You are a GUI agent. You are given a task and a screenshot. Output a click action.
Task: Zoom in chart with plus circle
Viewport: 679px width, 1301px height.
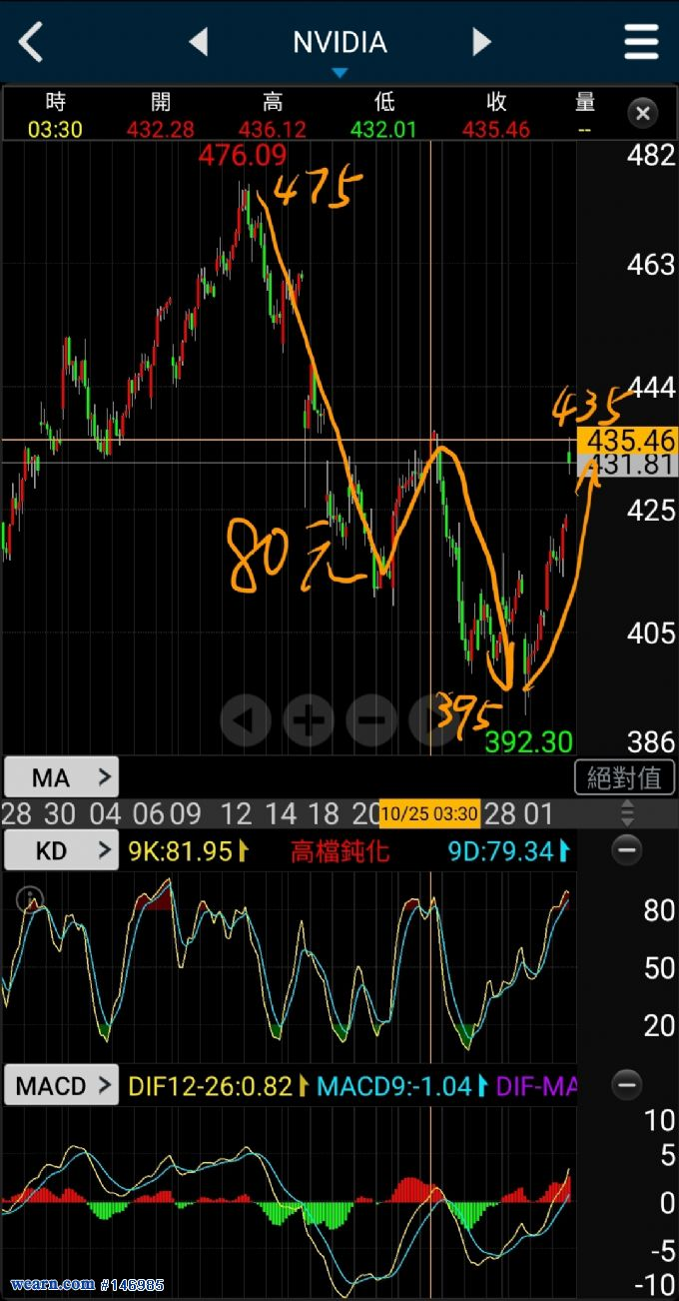pyautogui.click(x=309, y=718)
